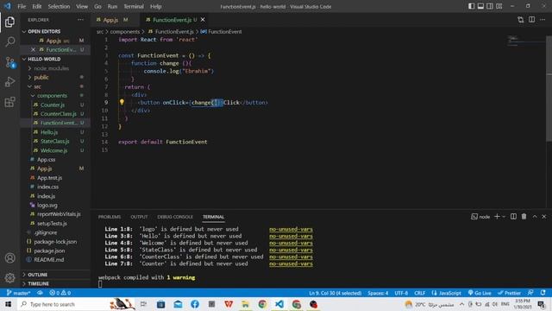This screenshot has width=552, height=311.
Task: Close FunctionEvent.js in Open Editors list
Action: [x=33, y=50]
